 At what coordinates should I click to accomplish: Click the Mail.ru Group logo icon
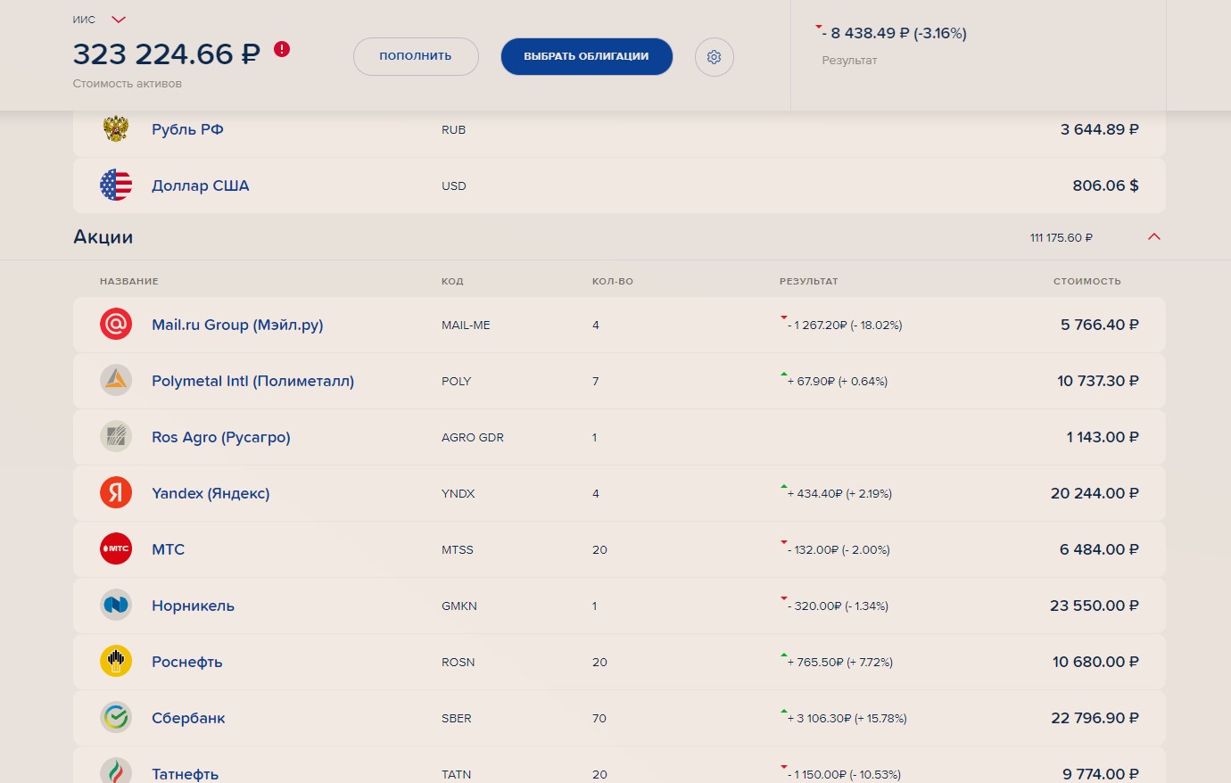(x=116, y=324)
